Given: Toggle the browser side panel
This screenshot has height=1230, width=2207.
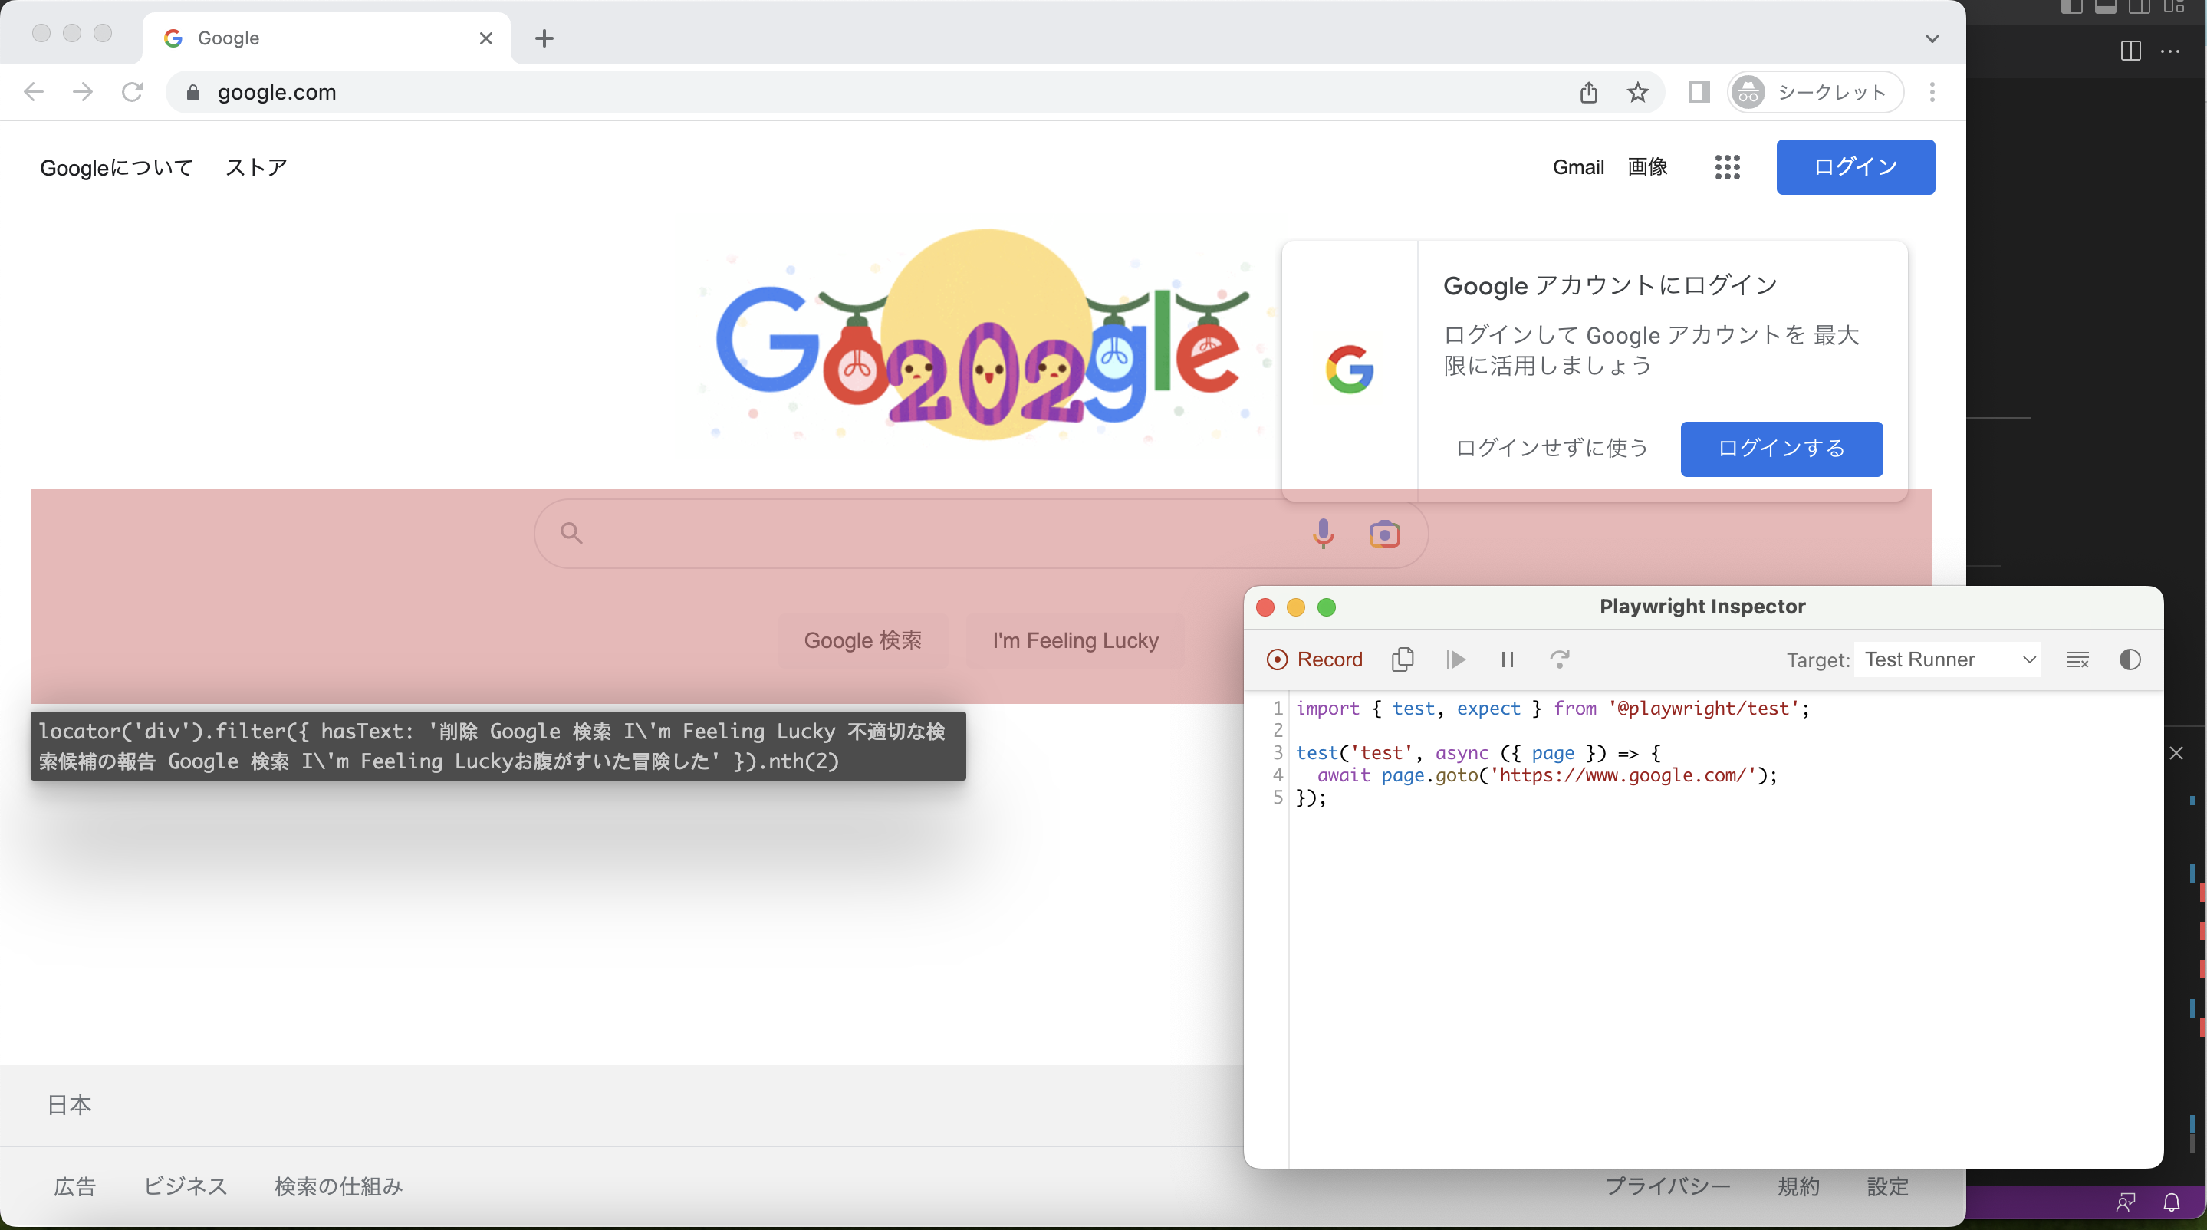Looking at the screenshot, I should pyautogui.click(x=1698, y=93).
